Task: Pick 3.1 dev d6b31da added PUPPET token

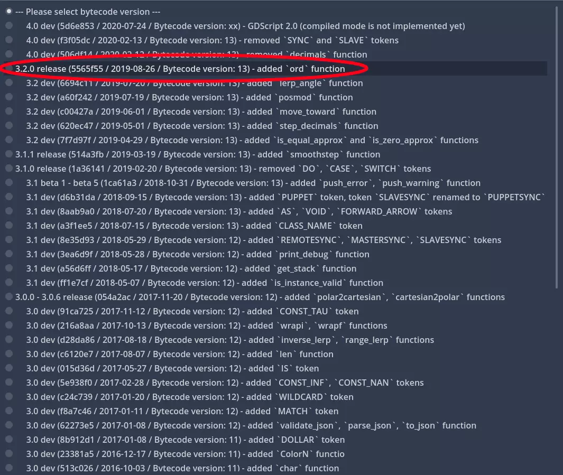Action: coord(276,197)
